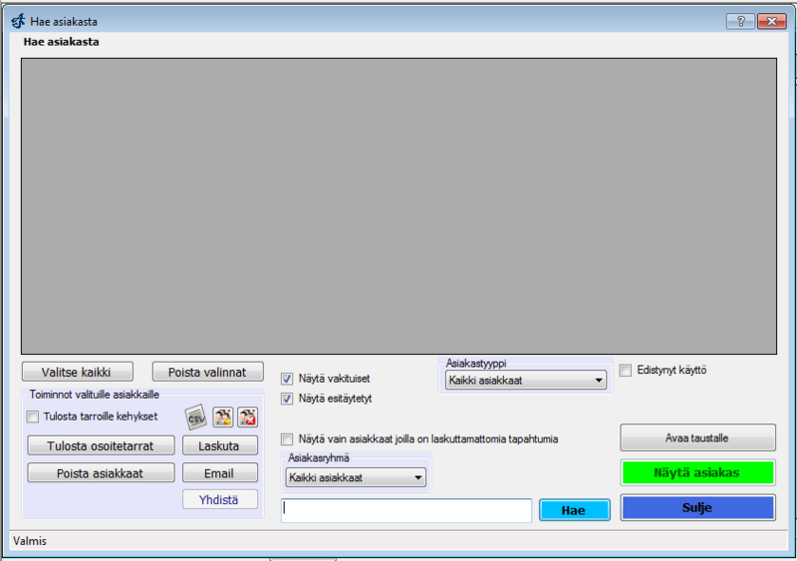
Task: Click the help question mark button
Action: [738, 21]
